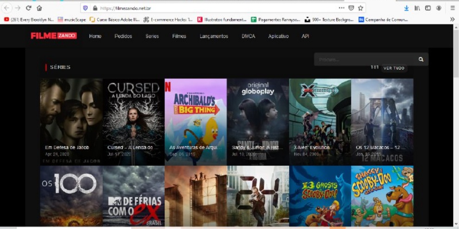Open the Séries menu item

pyautogui.click(x=152, y=36)
